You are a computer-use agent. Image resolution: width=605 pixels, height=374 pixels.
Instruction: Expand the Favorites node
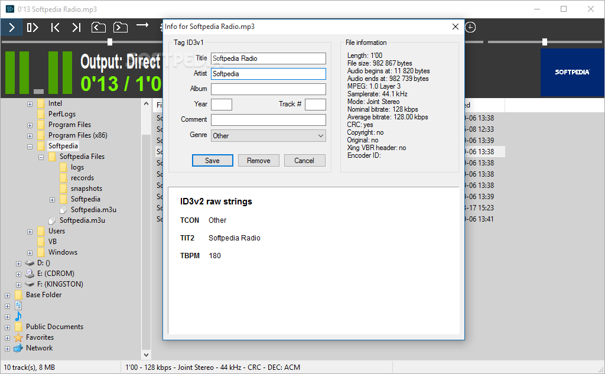7,338
